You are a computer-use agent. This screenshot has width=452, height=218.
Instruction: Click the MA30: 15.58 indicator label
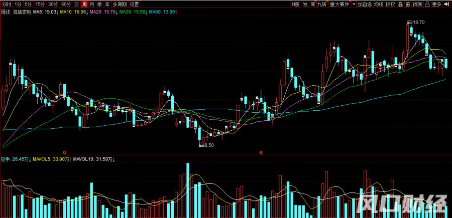134,12
